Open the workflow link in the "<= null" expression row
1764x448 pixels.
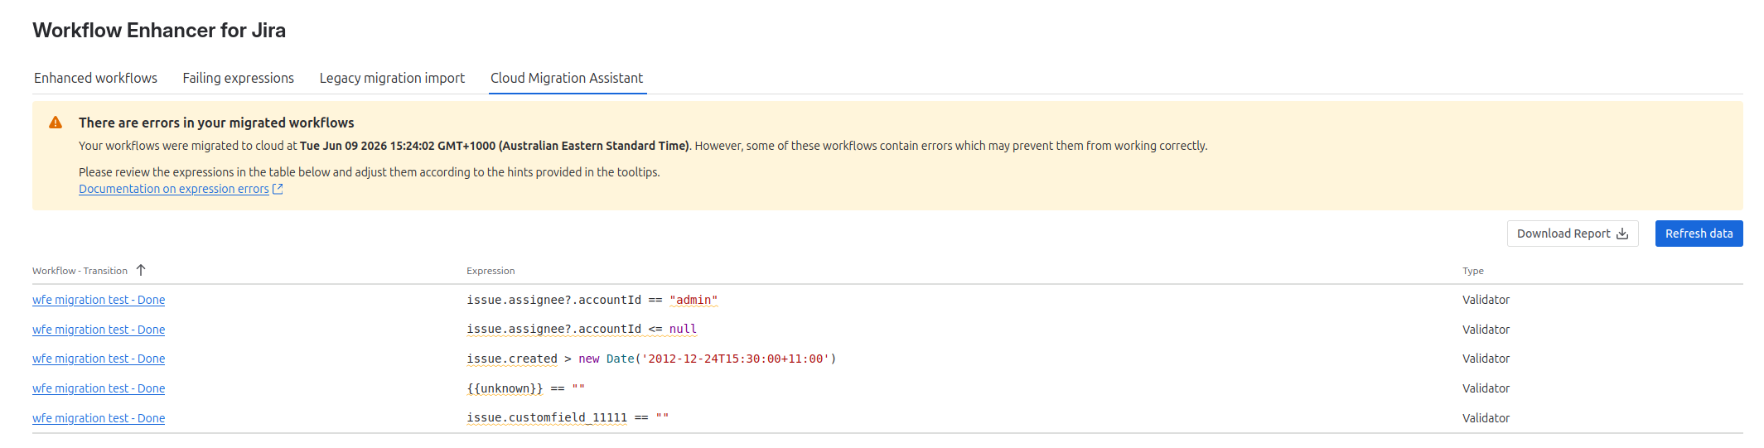tap(99, 330)
